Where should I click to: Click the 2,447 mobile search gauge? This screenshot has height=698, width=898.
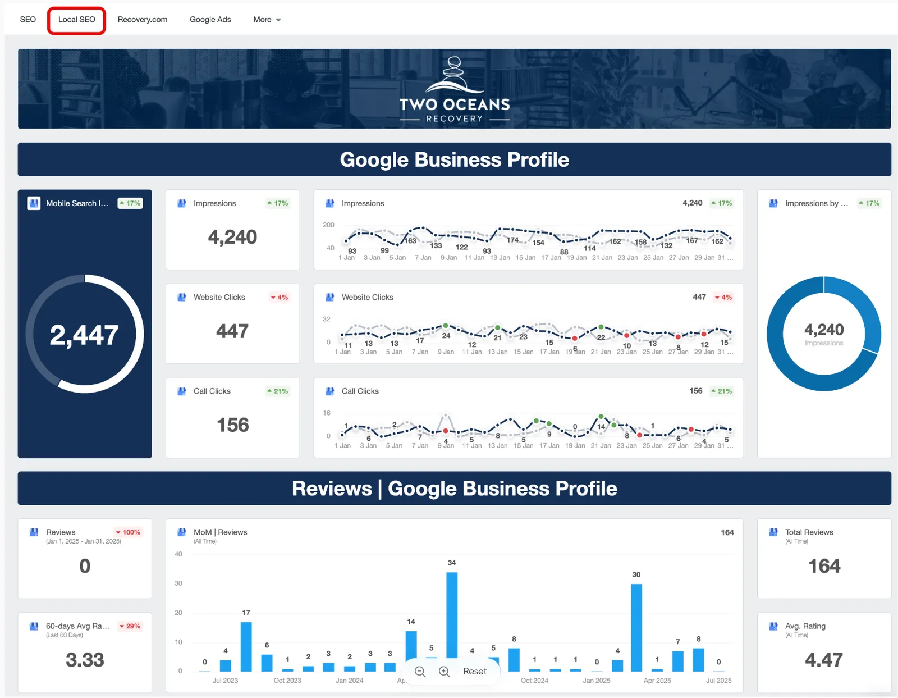click(x=85, y=334)
